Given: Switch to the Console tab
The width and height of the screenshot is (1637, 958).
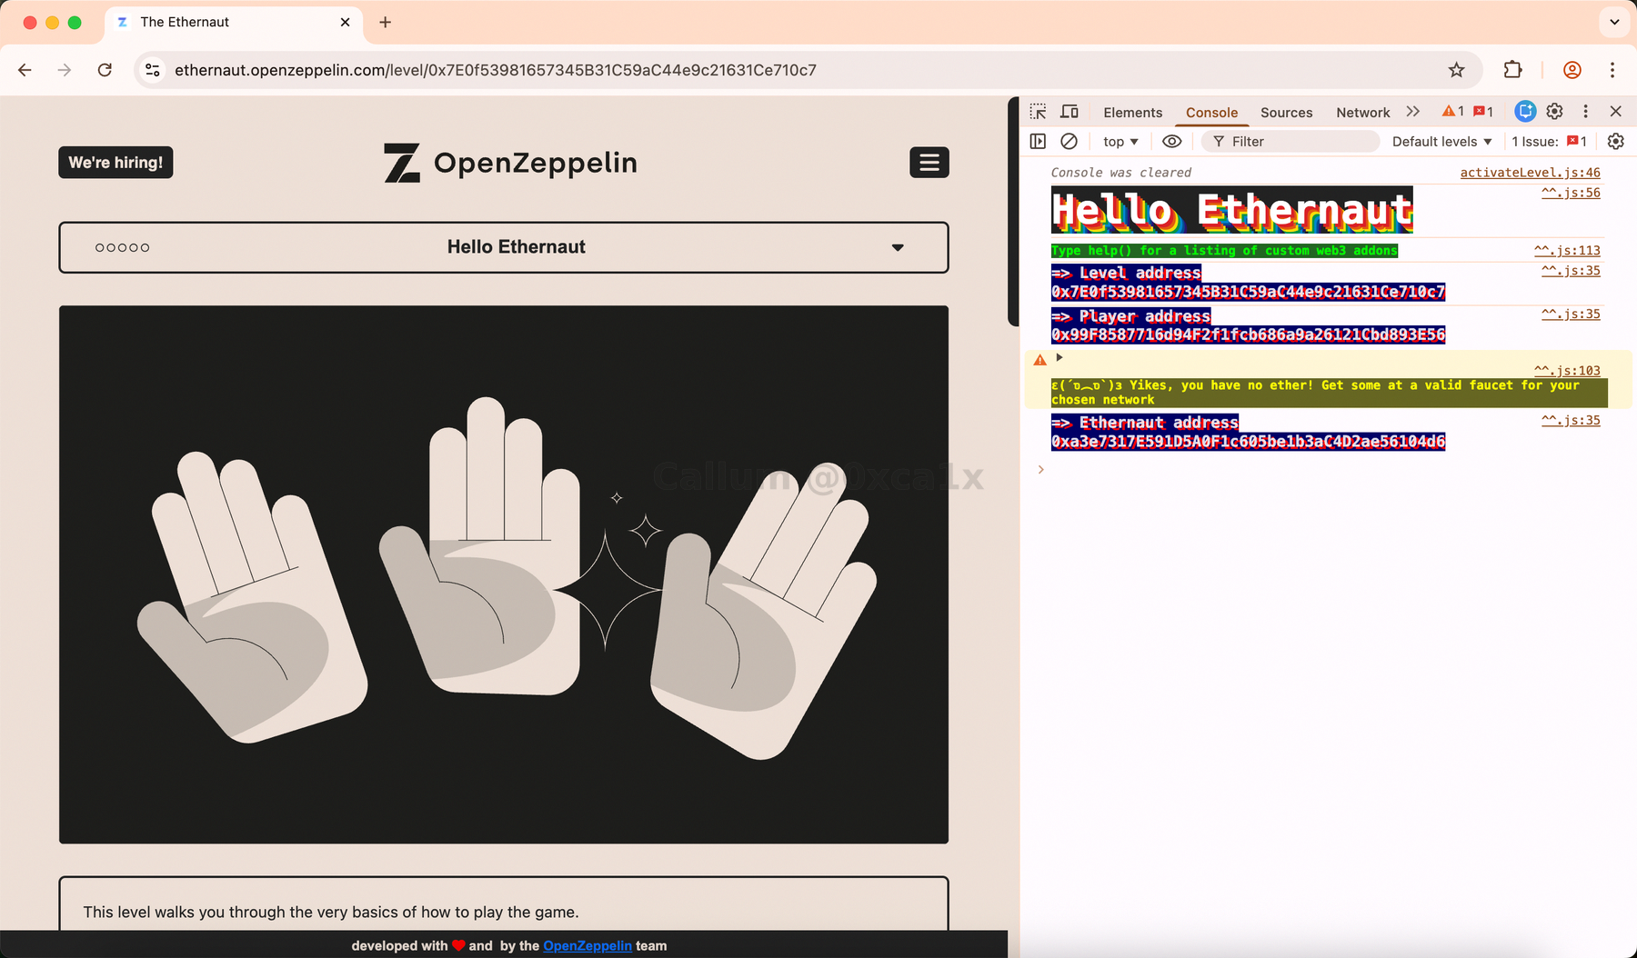Looking at the screenshot, I should point(1211,113).
